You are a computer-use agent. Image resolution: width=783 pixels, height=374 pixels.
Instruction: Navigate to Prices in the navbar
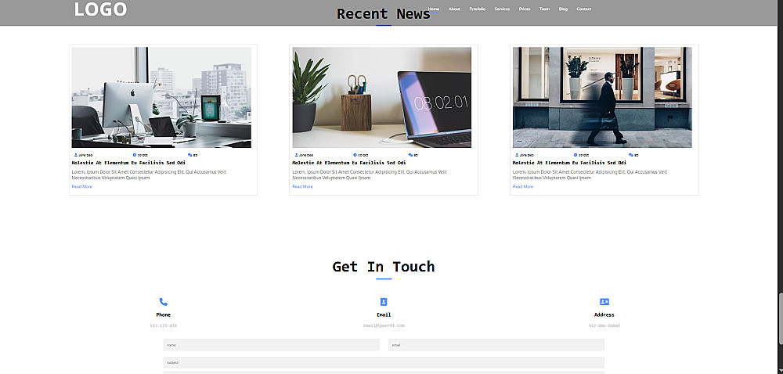pyautogui.click(x=525, y=9)
